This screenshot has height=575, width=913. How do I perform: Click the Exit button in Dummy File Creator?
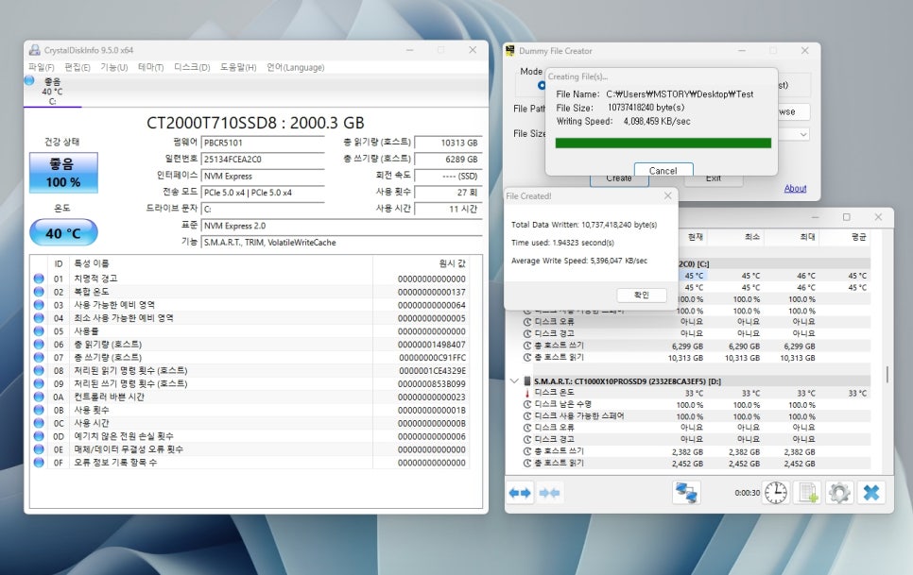[714, 179]
